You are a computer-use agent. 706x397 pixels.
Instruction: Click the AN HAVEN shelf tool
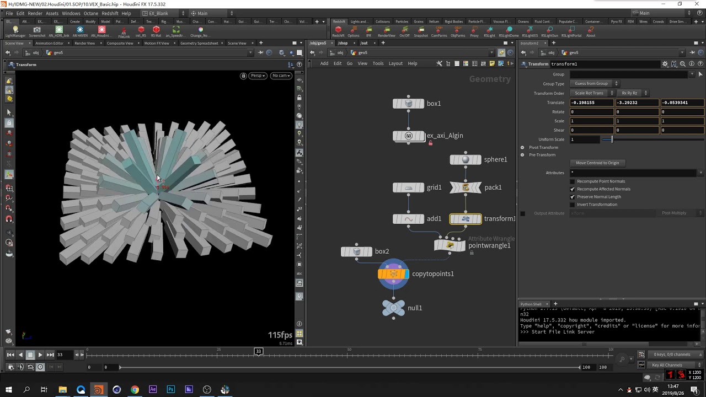coord(80,31)
